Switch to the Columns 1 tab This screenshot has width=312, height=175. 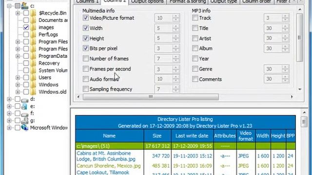tap(87, 1)
